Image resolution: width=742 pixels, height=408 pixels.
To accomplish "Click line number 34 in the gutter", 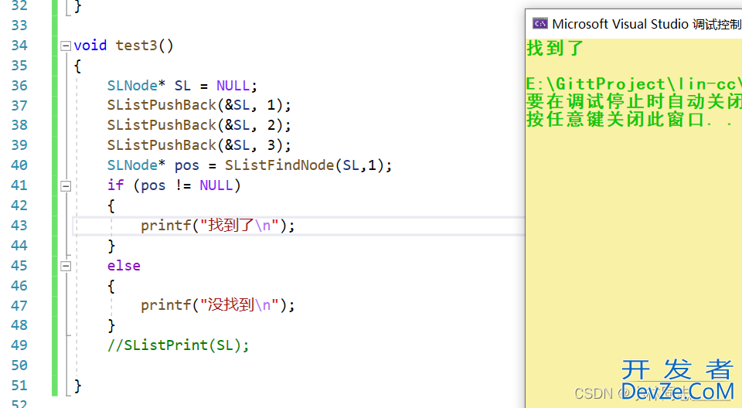I will (19, 46).
